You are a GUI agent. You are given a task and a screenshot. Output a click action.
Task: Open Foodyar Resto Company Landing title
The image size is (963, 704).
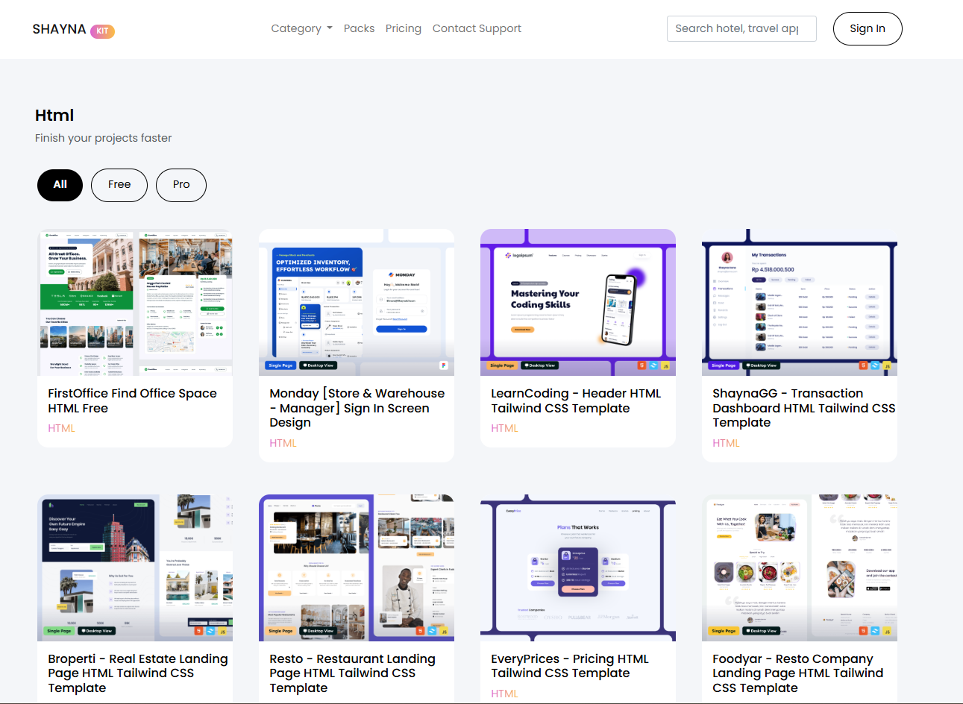(798, 673)
